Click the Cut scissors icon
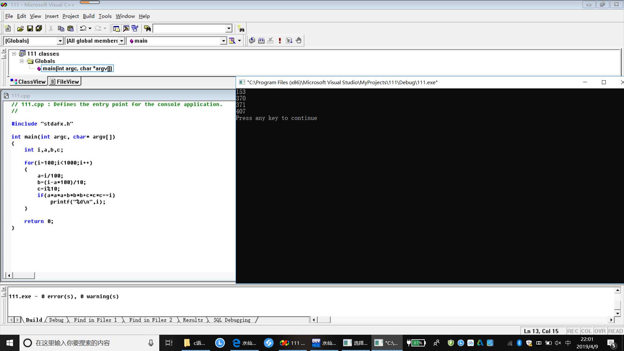624x351 pixels. [x=51, y=29]
